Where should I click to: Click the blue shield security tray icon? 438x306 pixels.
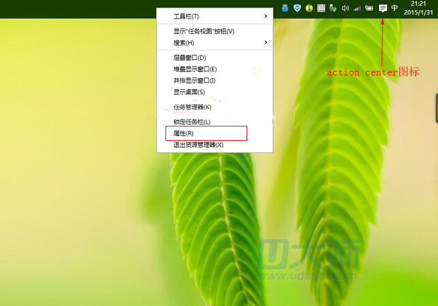point(297,8)
